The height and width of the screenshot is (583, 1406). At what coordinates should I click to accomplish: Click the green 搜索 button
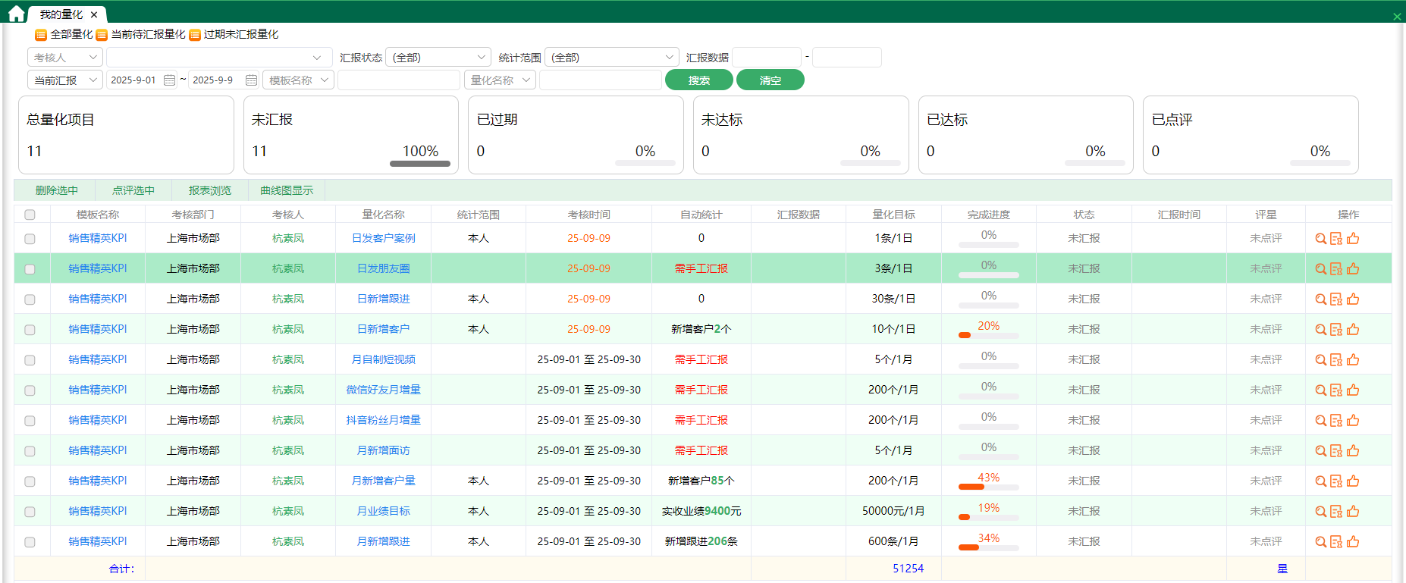[x=698, y=80]
